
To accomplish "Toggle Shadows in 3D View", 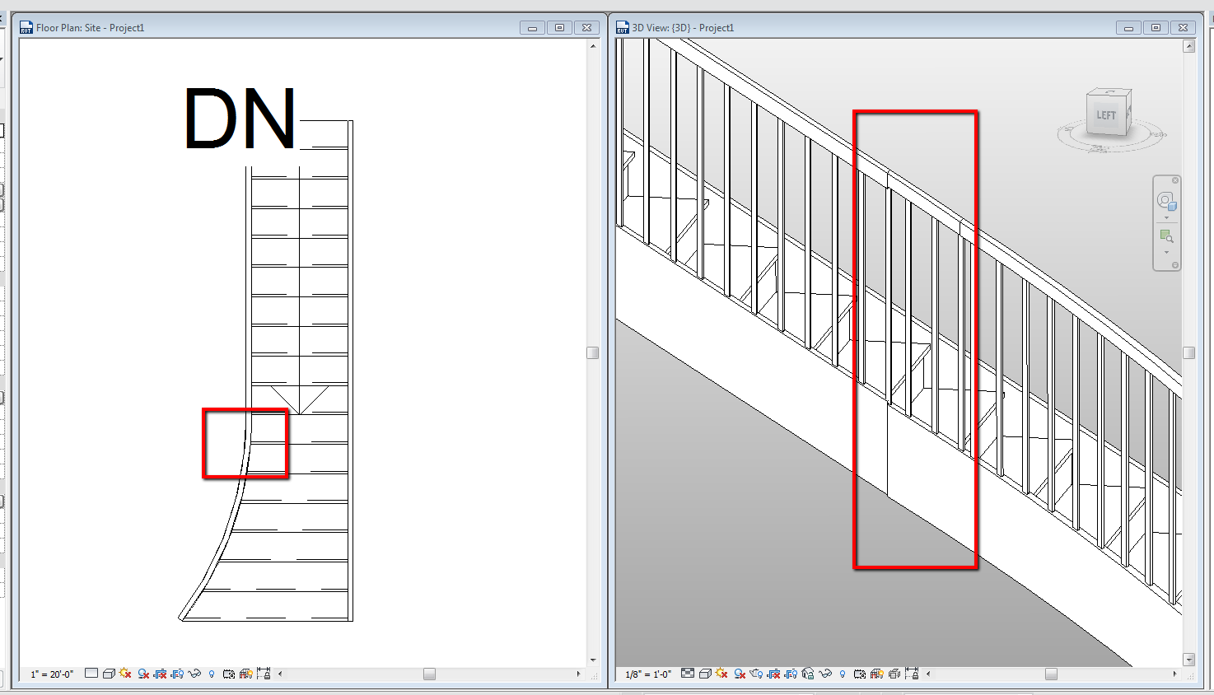I will point(740,674).
